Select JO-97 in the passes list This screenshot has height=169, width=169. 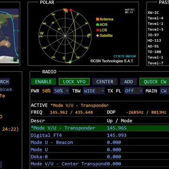[x=153, y=35]
